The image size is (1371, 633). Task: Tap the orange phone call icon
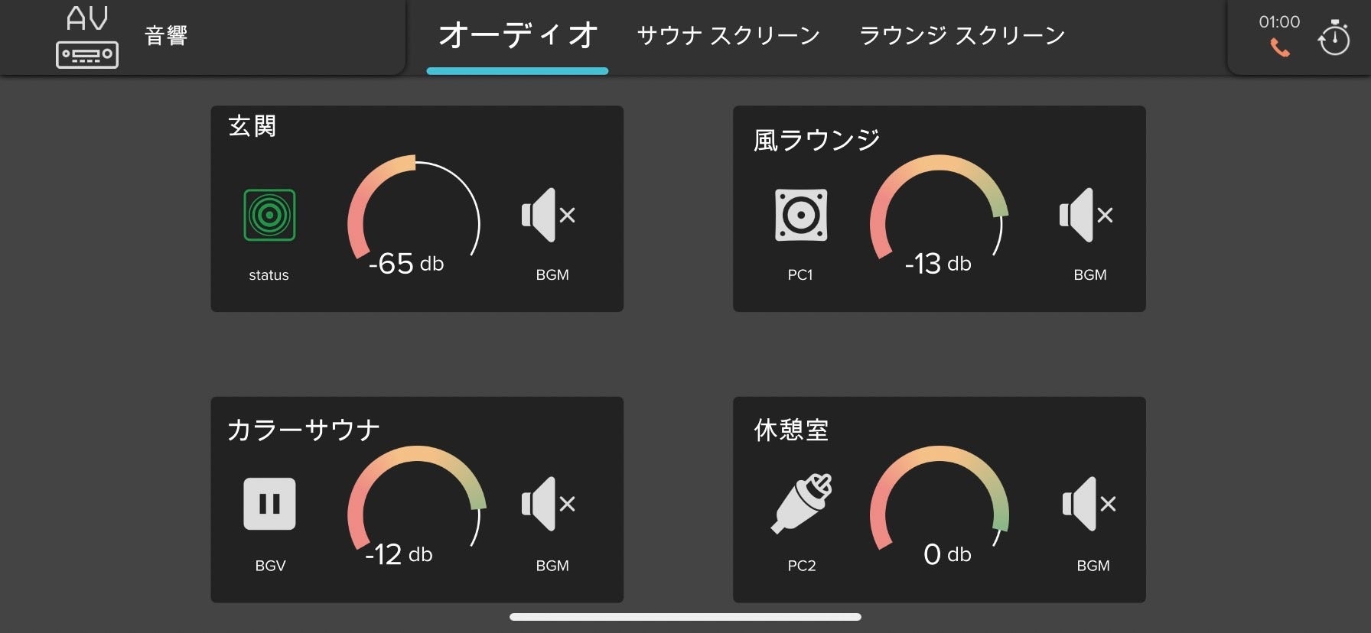(x=1279, y=48)
